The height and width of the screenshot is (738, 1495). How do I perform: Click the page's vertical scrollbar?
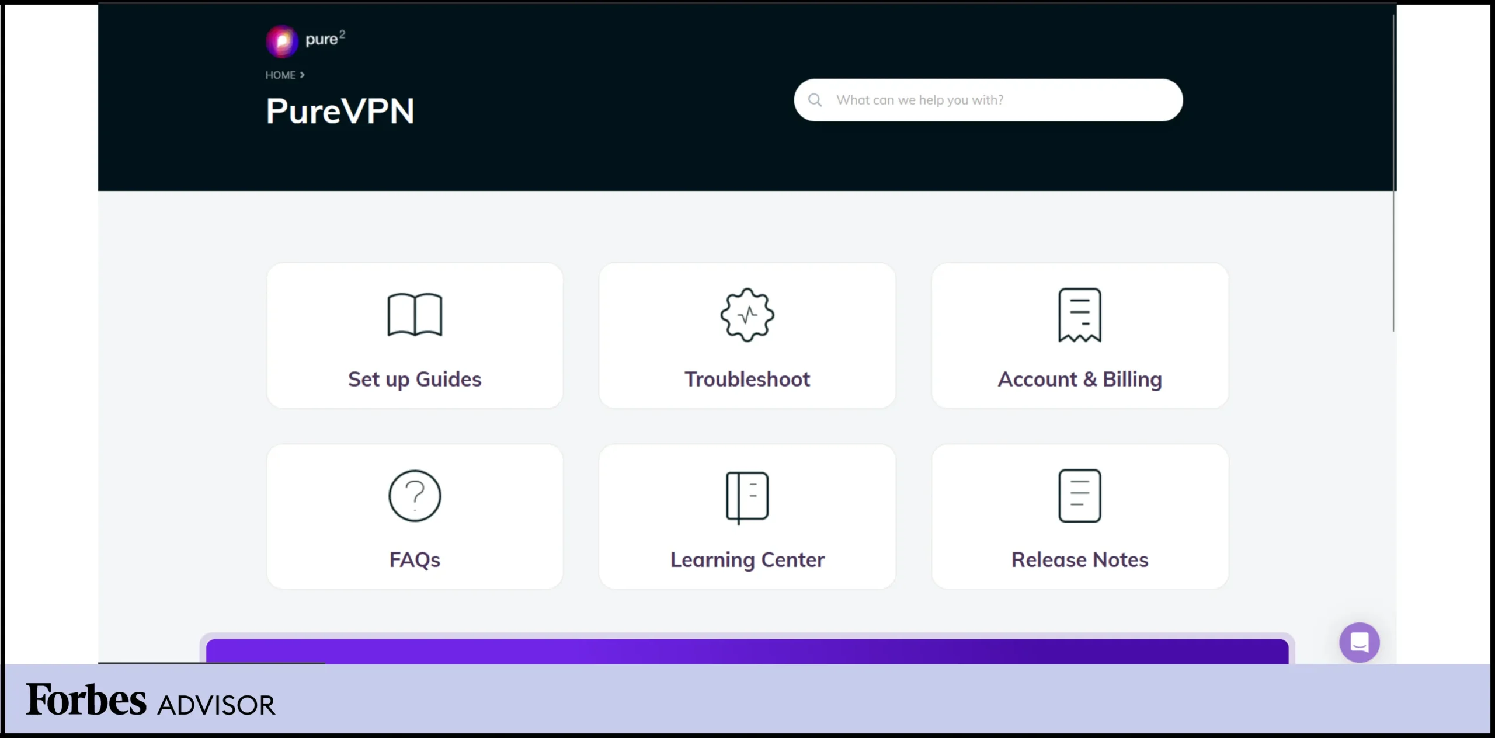tap(1393, 173)
